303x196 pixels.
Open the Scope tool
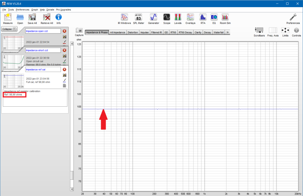[x=167, y=19]
